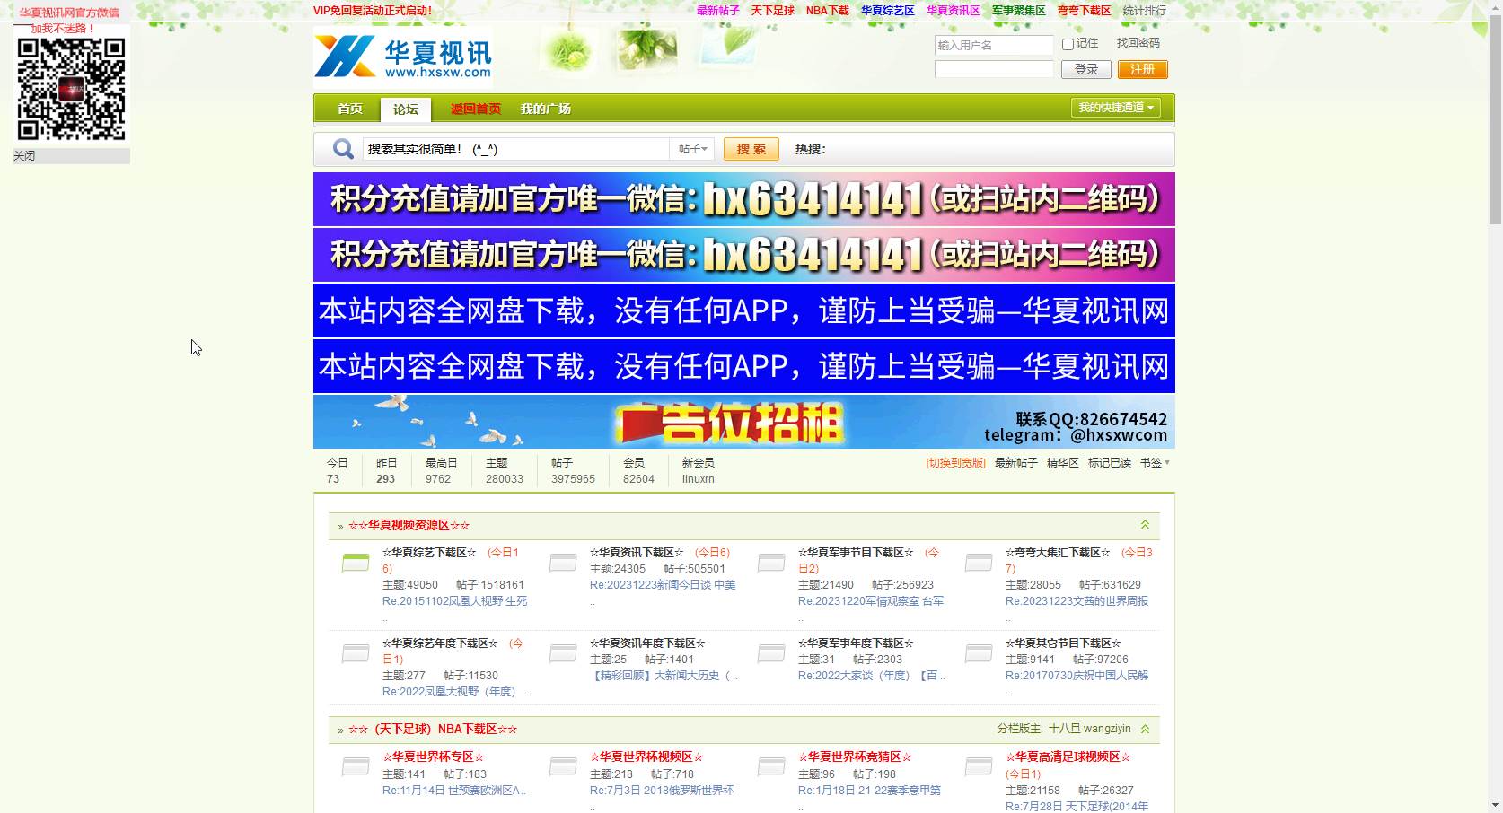
Task: Open 弯弯下载区 in the top menu
Action: tap(1085, 11)
